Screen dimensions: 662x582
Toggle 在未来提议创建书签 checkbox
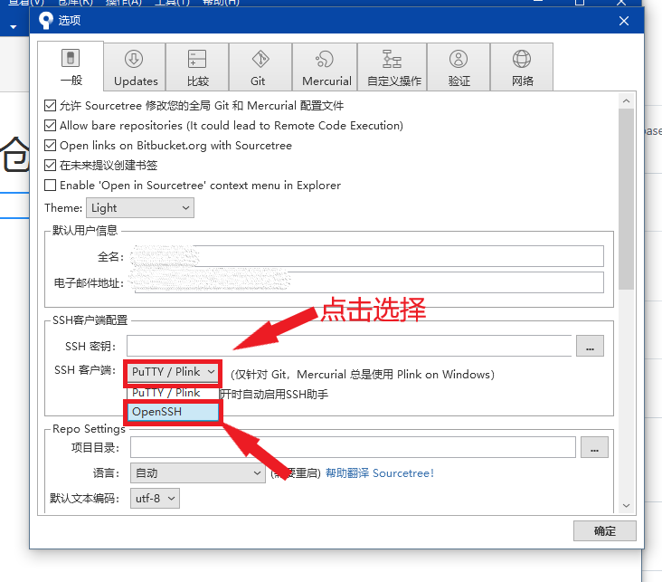pos(51,165)
